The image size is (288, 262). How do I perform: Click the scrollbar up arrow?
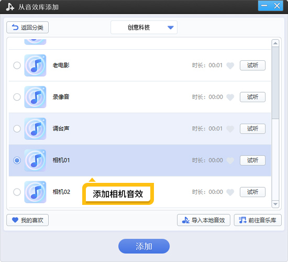click(x=275, y=43)
